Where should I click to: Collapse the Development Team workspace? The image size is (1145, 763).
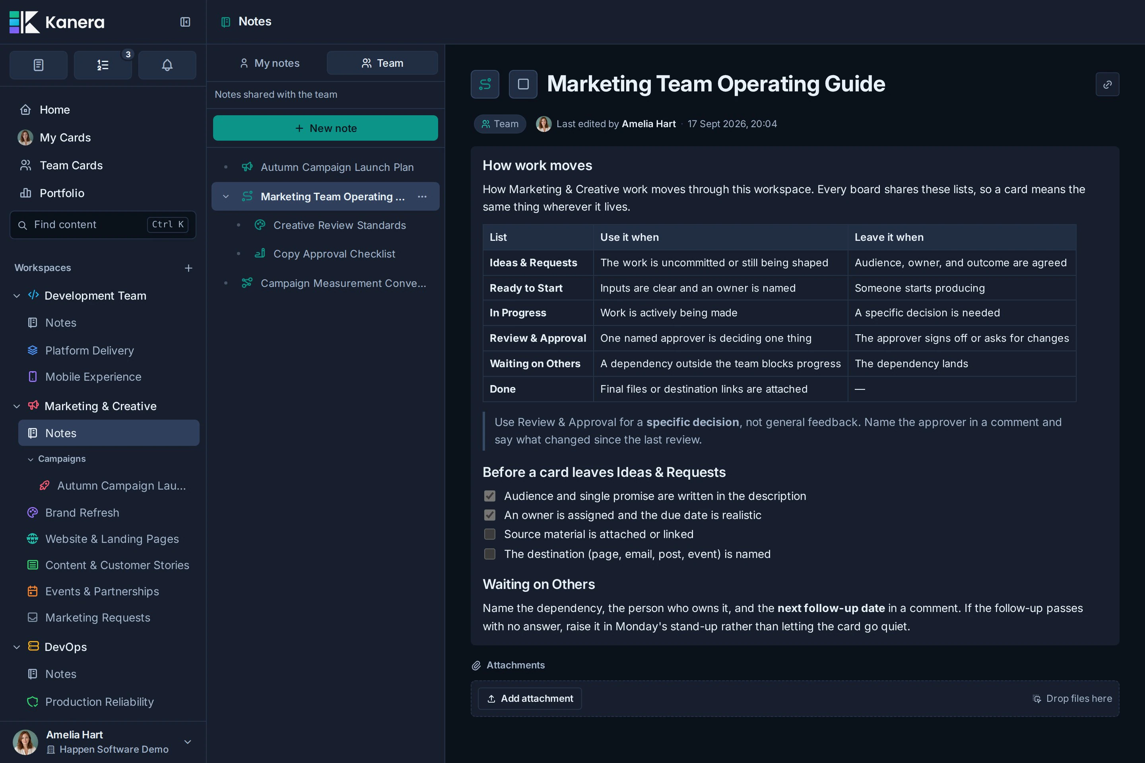click(x=17, y=296)
